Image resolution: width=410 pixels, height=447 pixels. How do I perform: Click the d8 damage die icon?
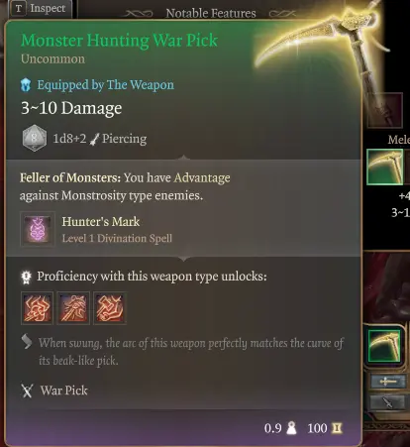[x=35, y=138]
